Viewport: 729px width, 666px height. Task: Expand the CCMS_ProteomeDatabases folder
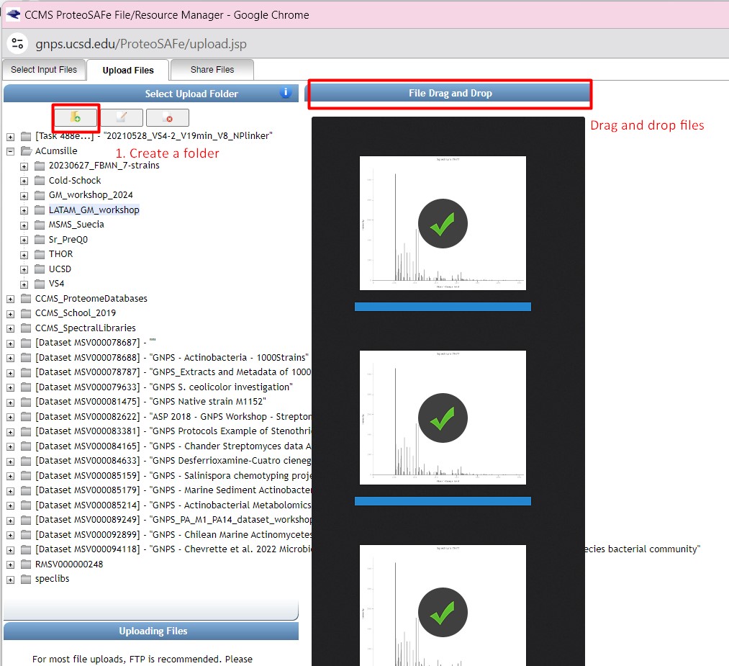tap(10, 299)
